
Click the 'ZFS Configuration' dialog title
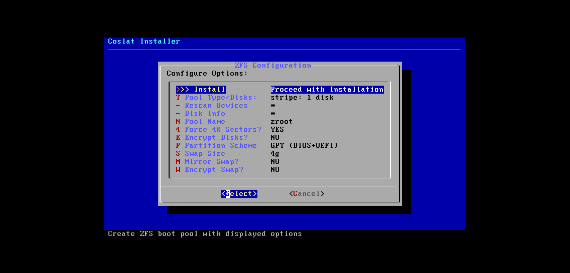pyautogui.click(x=272, y=65)
